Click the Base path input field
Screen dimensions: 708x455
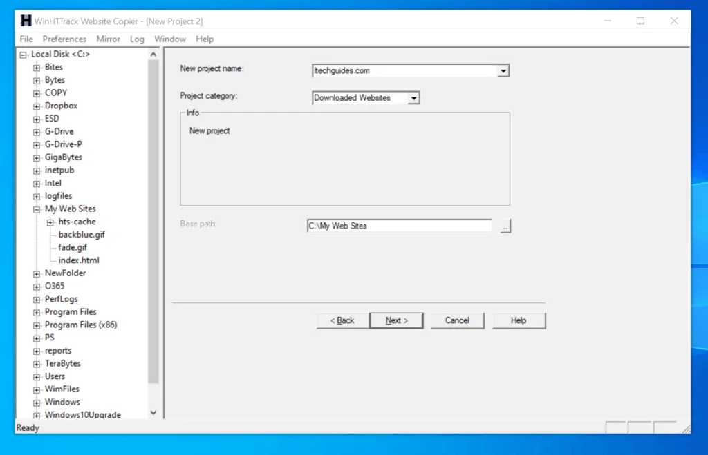point(399,226)
